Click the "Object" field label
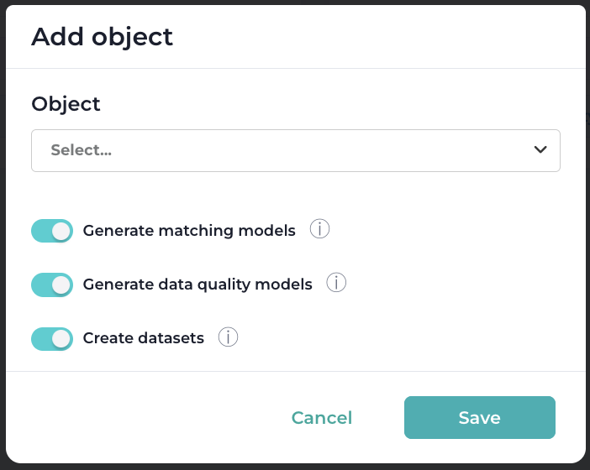Viewport: 590px width, 470px height. point(66,104)
